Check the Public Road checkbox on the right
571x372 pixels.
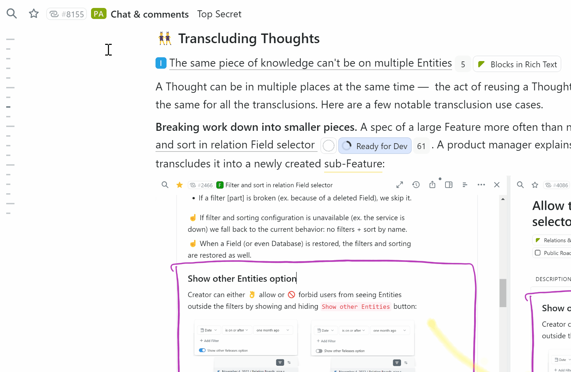pyautogui.click(x=538, y=253)
